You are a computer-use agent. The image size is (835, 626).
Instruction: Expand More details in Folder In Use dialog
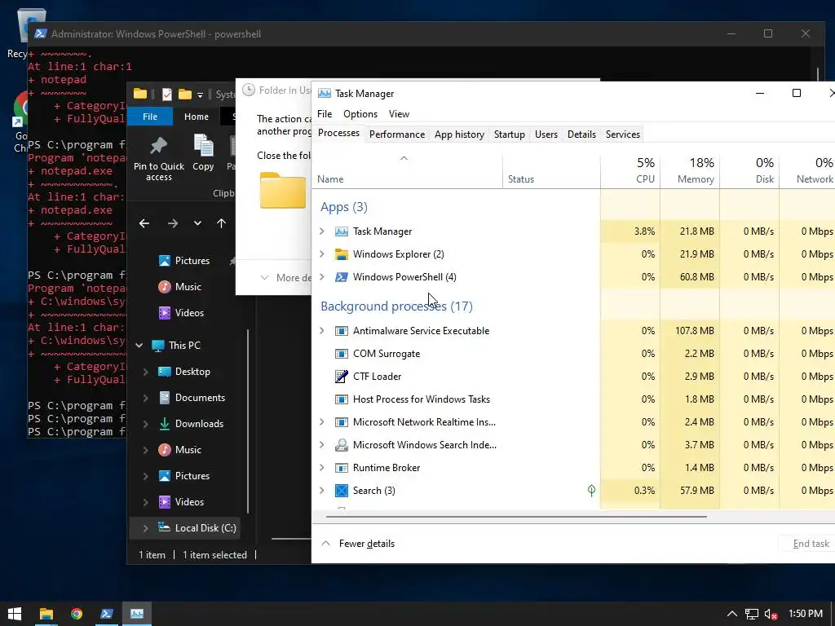click(285, 277)
